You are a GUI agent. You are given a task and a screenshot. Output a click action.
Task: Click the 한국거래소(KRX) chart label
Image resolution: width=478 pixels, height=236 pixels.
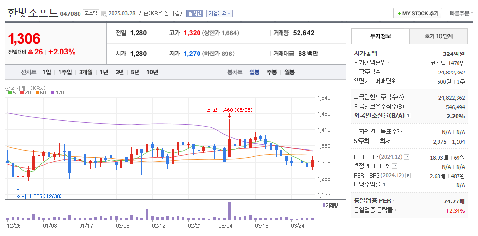coord(25,88)
